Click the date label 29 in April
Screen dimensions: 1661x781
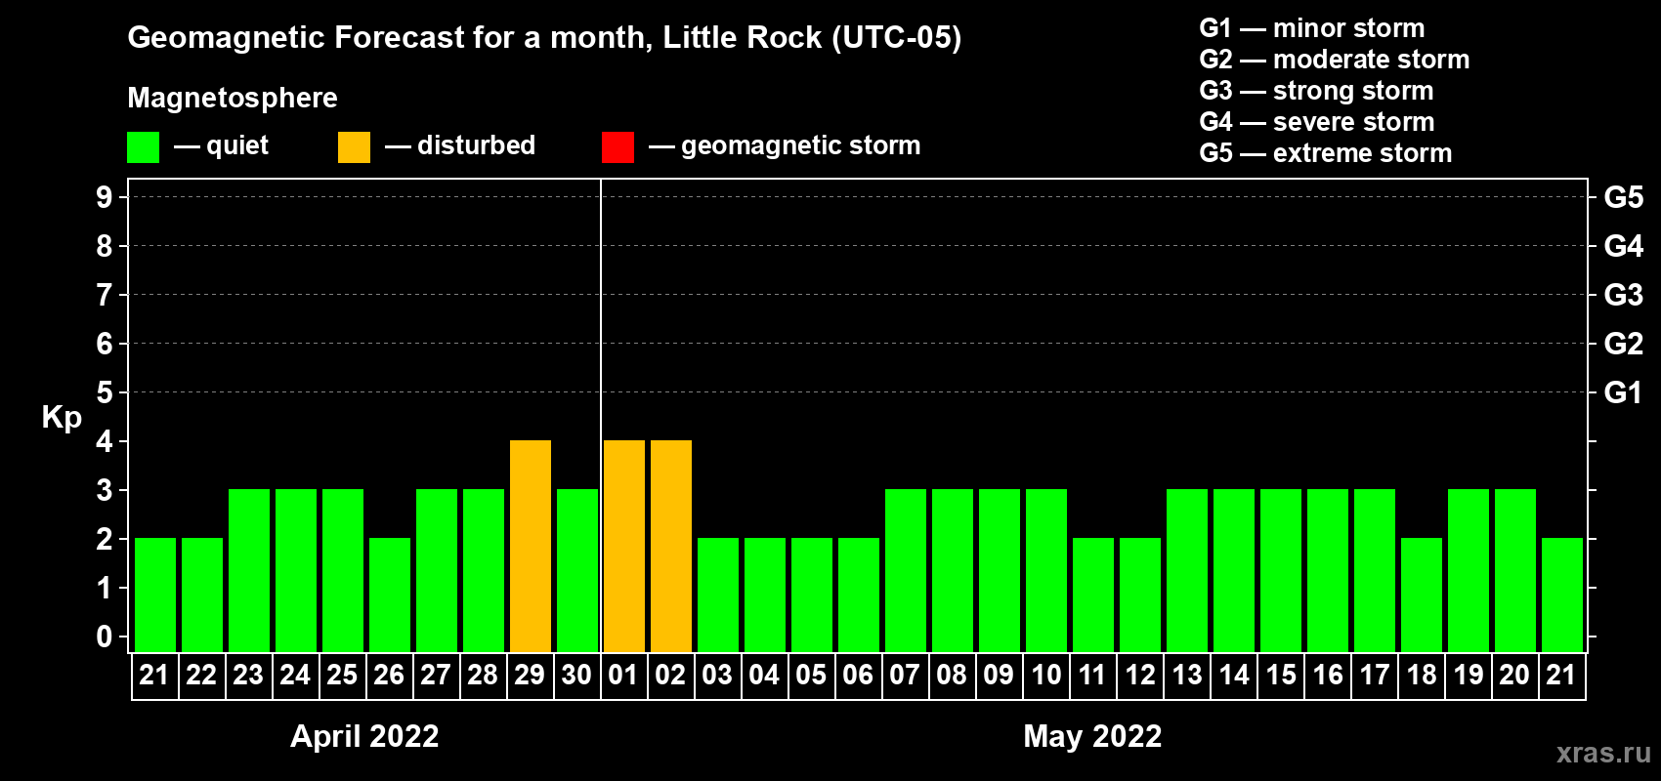pyautogui.click(x=530, y=675)
